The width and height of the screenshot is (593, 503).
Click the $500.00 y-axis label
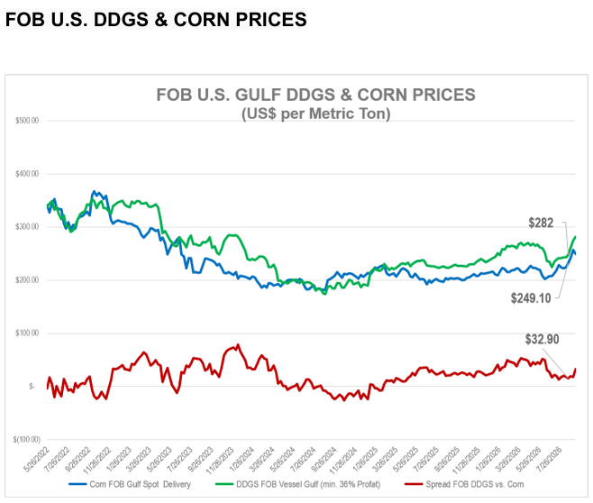pos(27,121)
